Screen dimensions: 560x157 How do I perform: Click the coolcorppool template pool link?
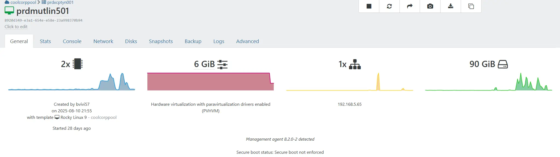tap(104, 117)
